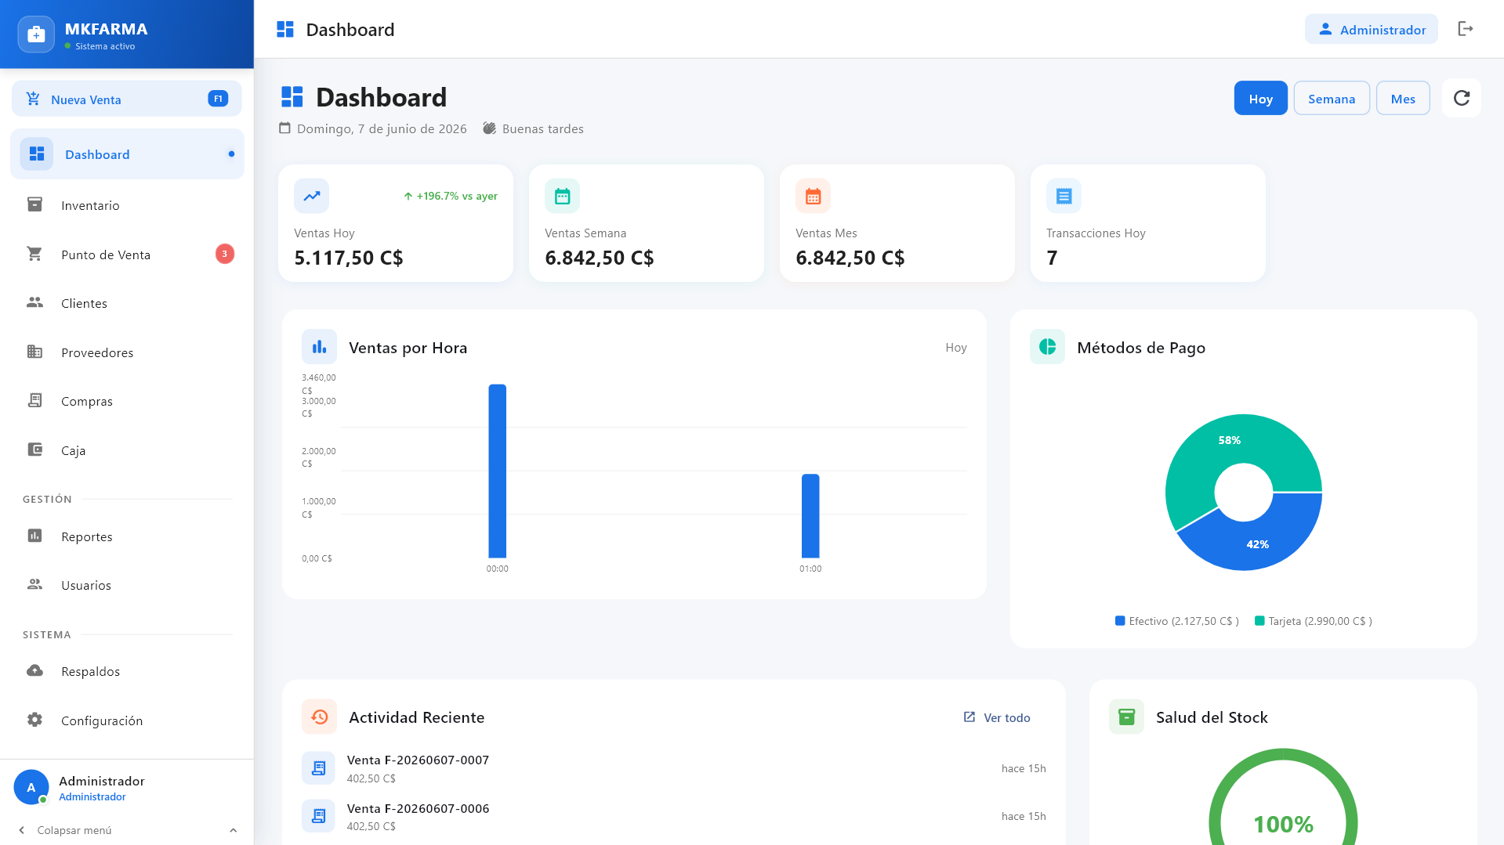Toggle Efectivo legend blue swatch

1120,621
